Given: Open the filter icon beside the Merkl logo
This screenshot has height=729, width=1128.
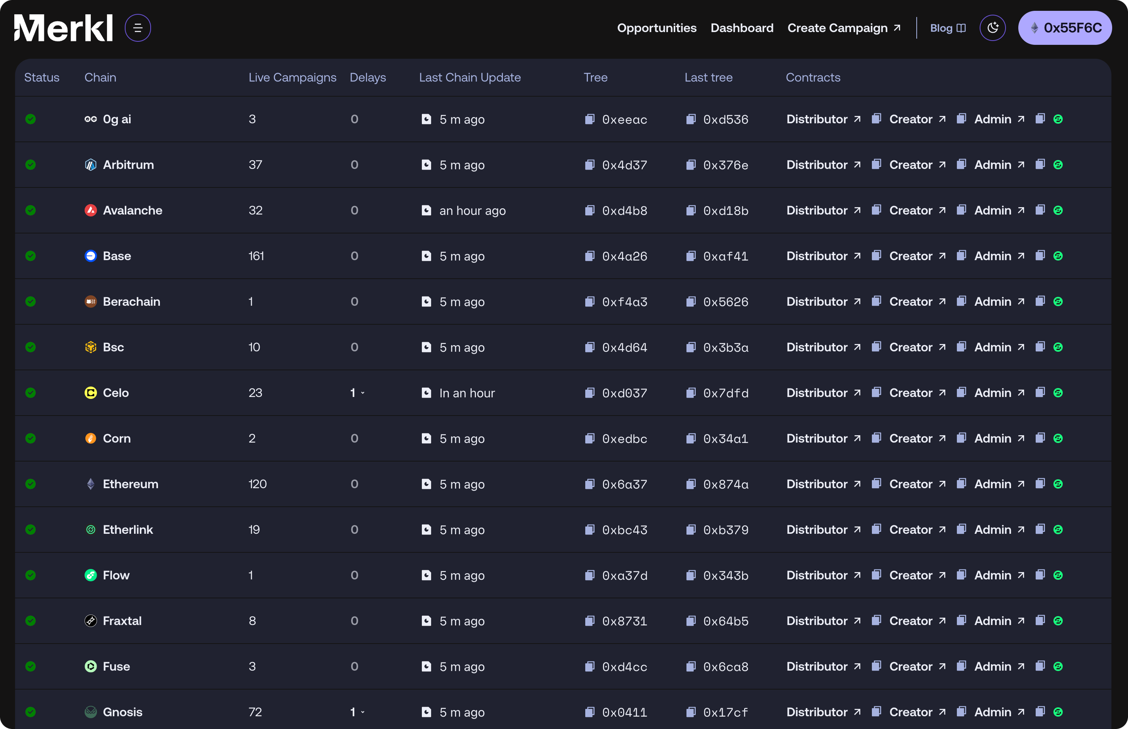Looking at the screenshot, I should pyautogui.click(x=137, y=27).
